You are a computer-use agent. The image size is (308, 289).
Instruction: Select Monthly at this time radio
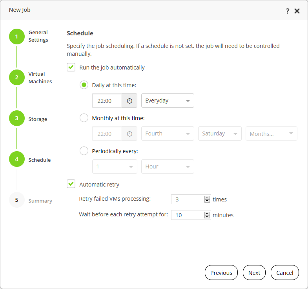point(84,118)
